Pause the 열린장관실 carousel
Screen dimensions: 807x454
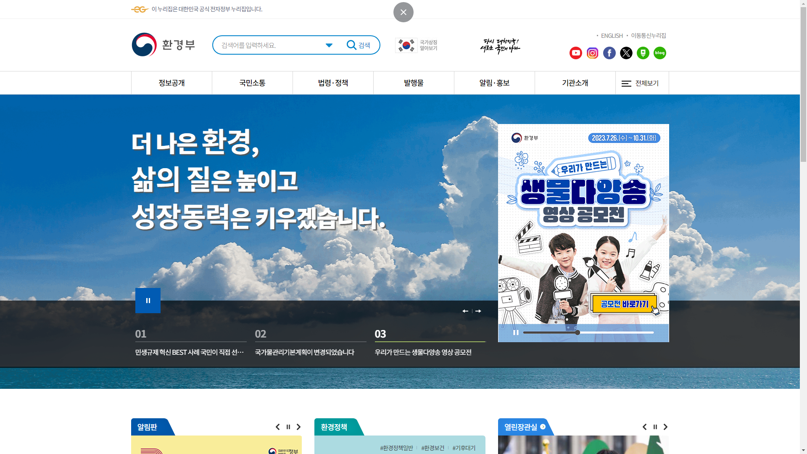pos(655,427)
